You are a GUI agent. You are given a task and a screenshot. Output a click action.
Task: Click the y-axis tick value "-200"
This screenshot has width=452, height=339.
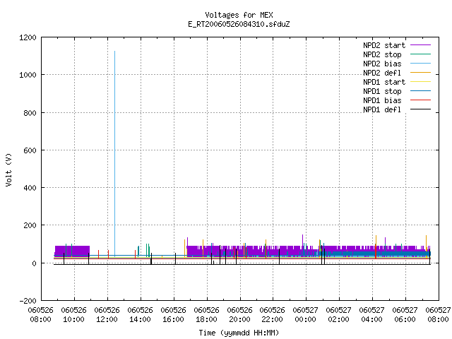(x=28, y=301)
